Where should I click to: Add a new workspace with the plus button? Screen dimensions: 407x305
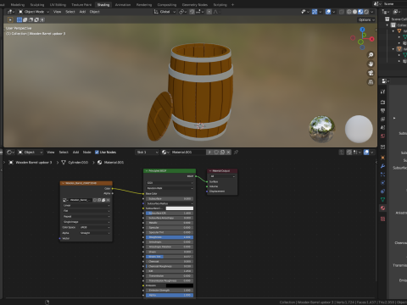(x=232, y=4)
